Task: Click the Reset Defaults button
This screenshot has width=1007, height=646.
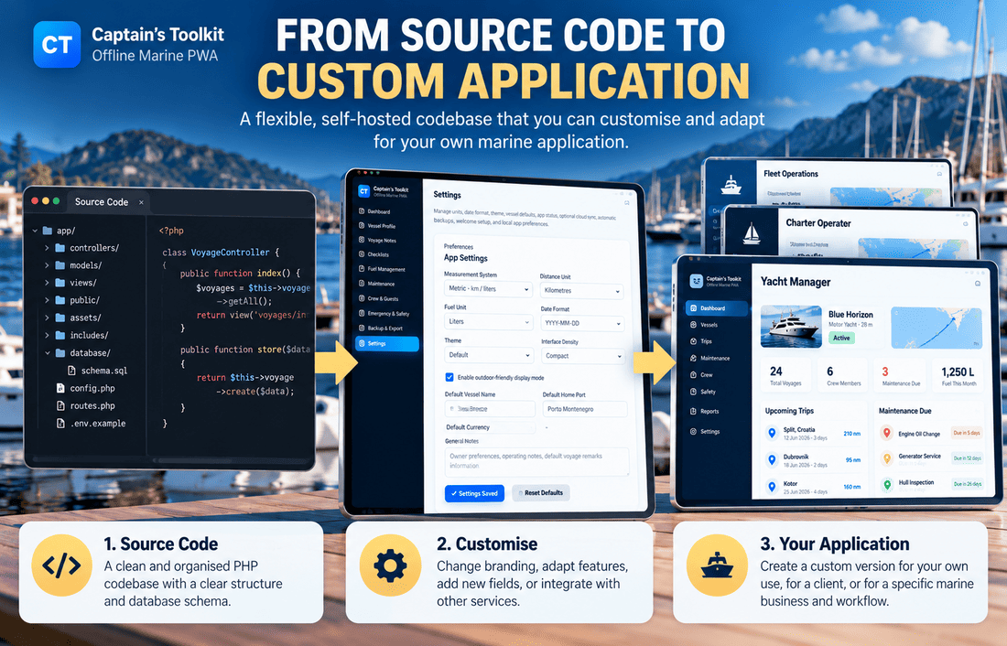Action: click(541, 493)
